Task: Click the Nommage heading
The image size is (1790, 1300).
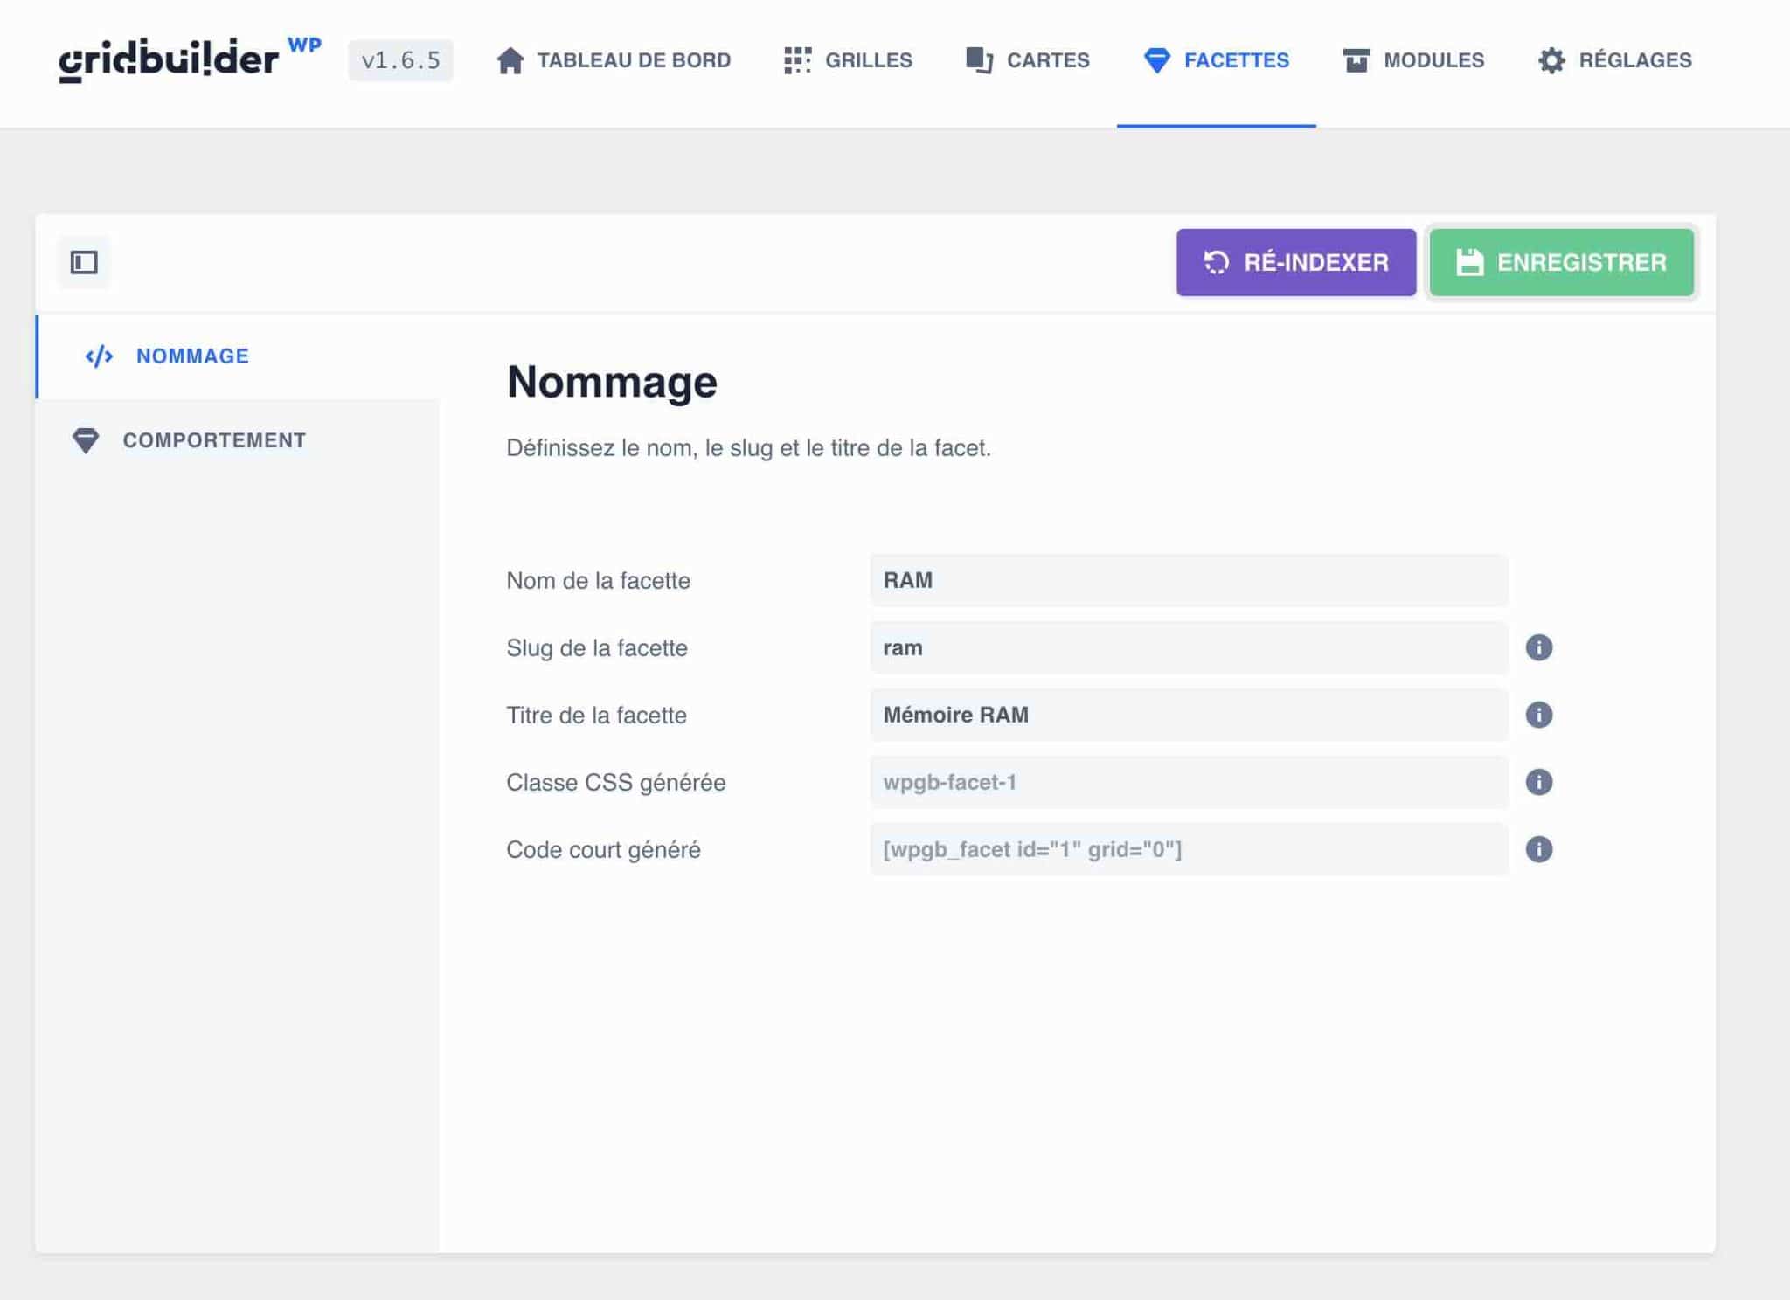Action: tap(612, 382)
